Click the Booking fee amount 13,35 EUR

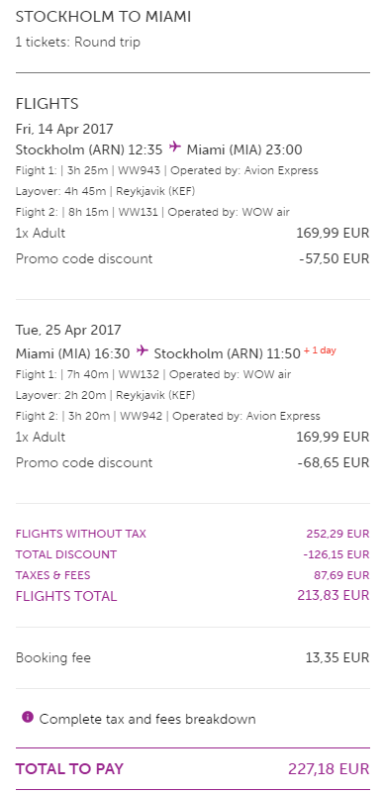coord(337,657)
